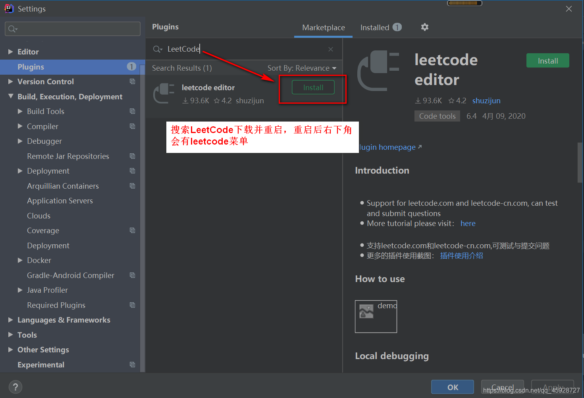The height and width of the screenshot is (398, 584).
Task: Focus the plugin search field with LeetCode
Action: (x=243, y=49)
